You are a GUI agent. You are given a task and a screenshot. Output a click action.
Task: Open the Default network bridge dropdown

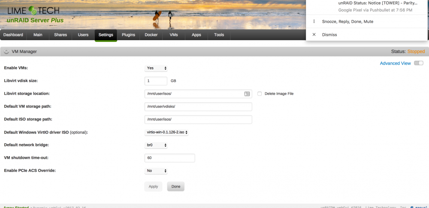pyautogui.click(x=156, y=145)
